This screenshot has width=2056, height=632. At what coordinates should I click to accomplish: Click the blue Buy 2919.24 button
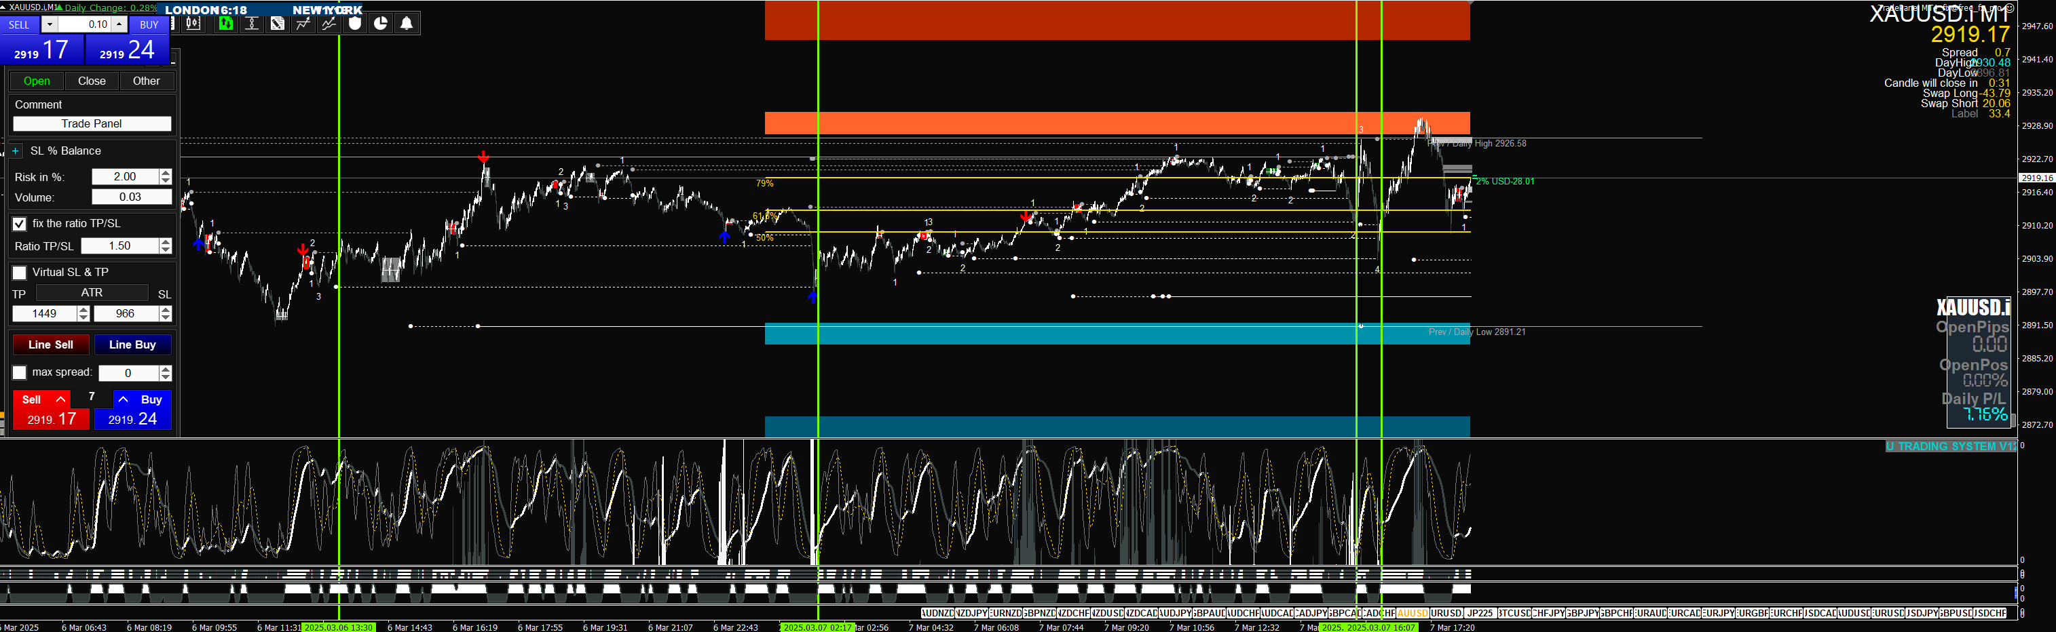(x=132, y=410)
